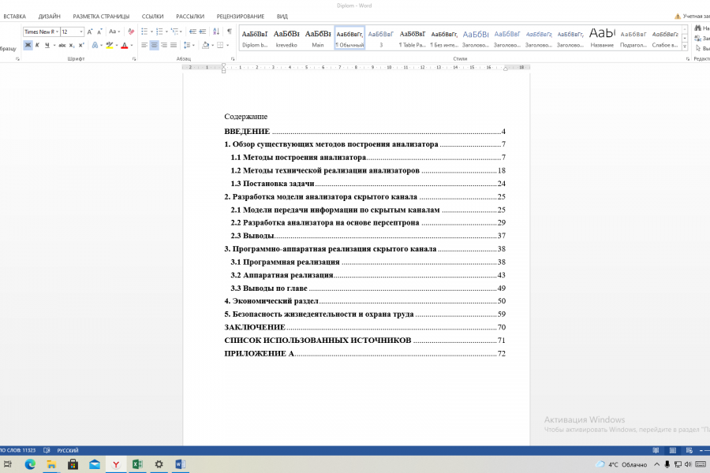
Task: Jump to ЗАКЛЮЧЕНИЕ entry in contents
Action: point(365,327)
